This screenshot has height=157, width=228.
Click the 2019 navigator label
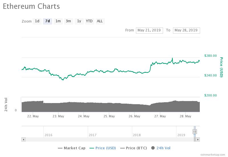point(181,135)
